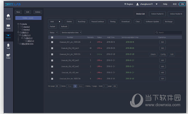Click the Download button
The image size is (188, 114).
(126, 22)
